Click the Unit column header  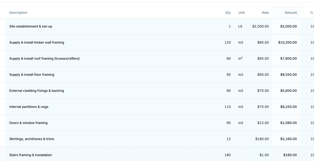tap(241, 13)
